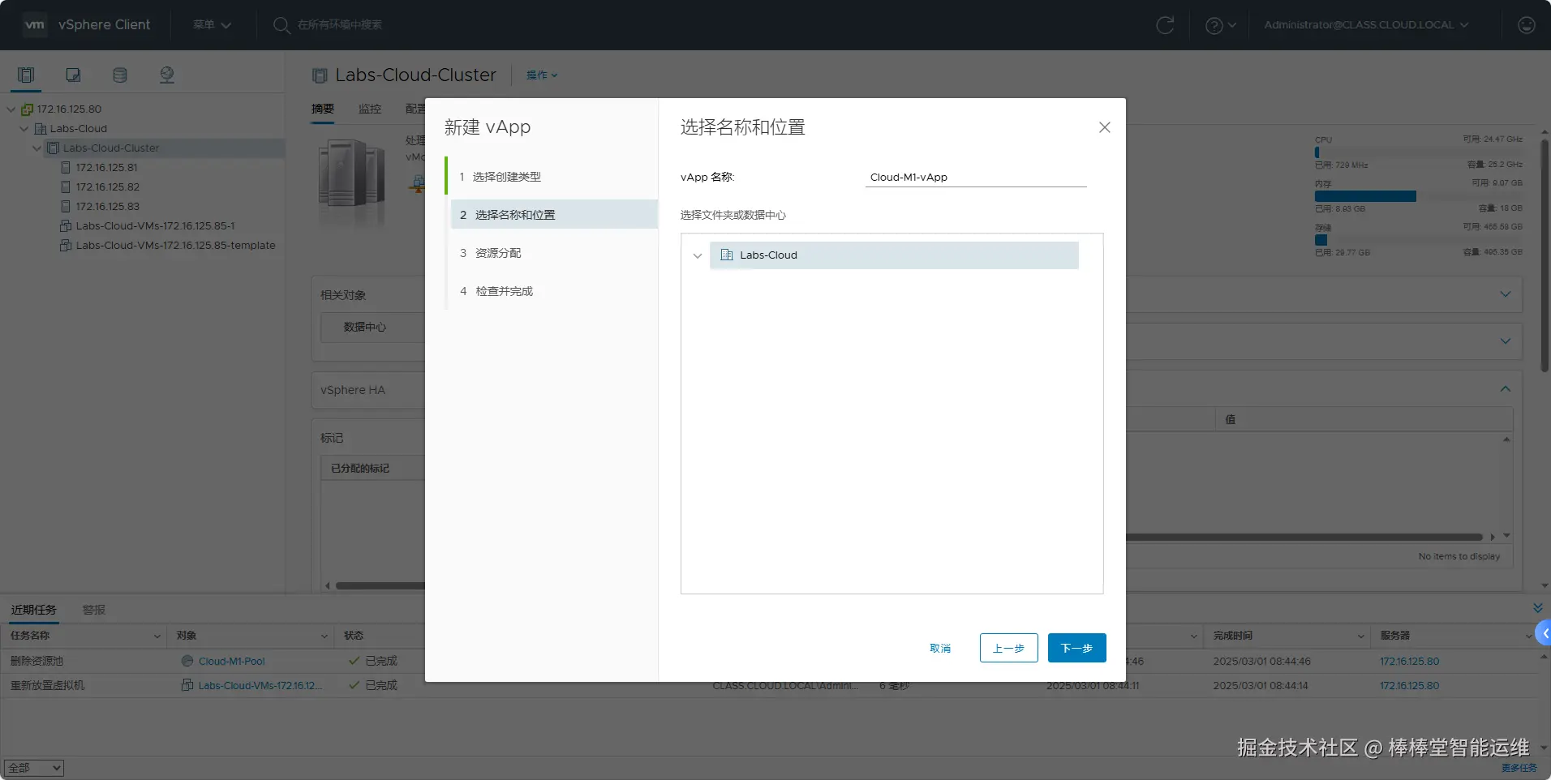Click host 172.16.125.81 icon in tree
This screenshot has height=780, width=1551.
66,168
